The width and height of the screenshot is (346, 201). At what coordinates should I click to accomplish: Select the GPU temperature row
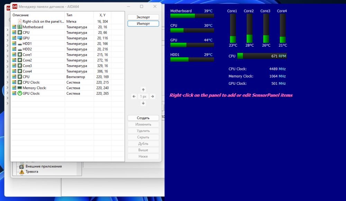[x=67, y=38]
